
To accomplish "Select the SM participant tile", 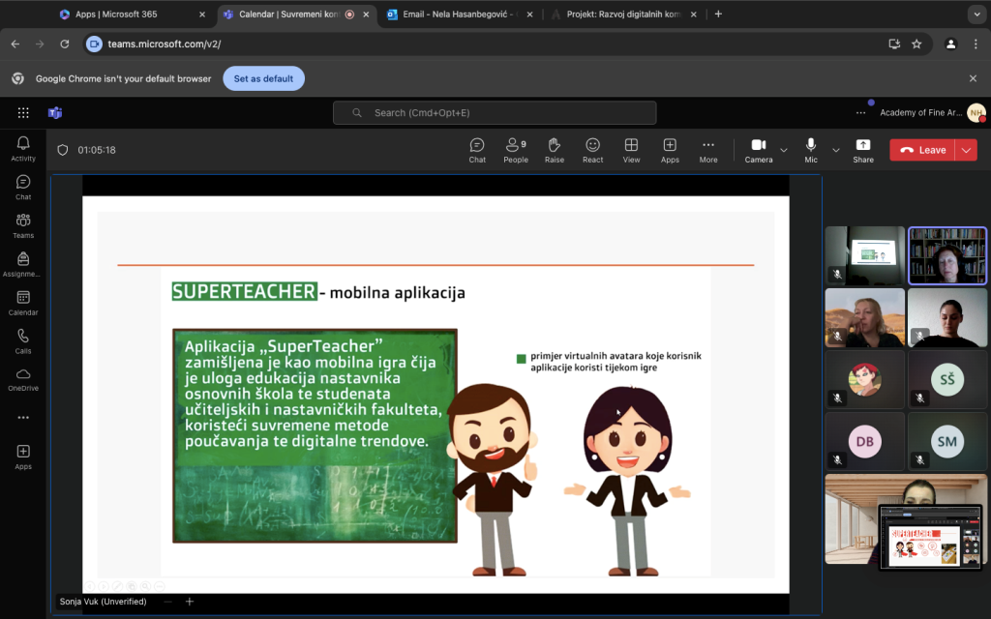I will [947, 441].
